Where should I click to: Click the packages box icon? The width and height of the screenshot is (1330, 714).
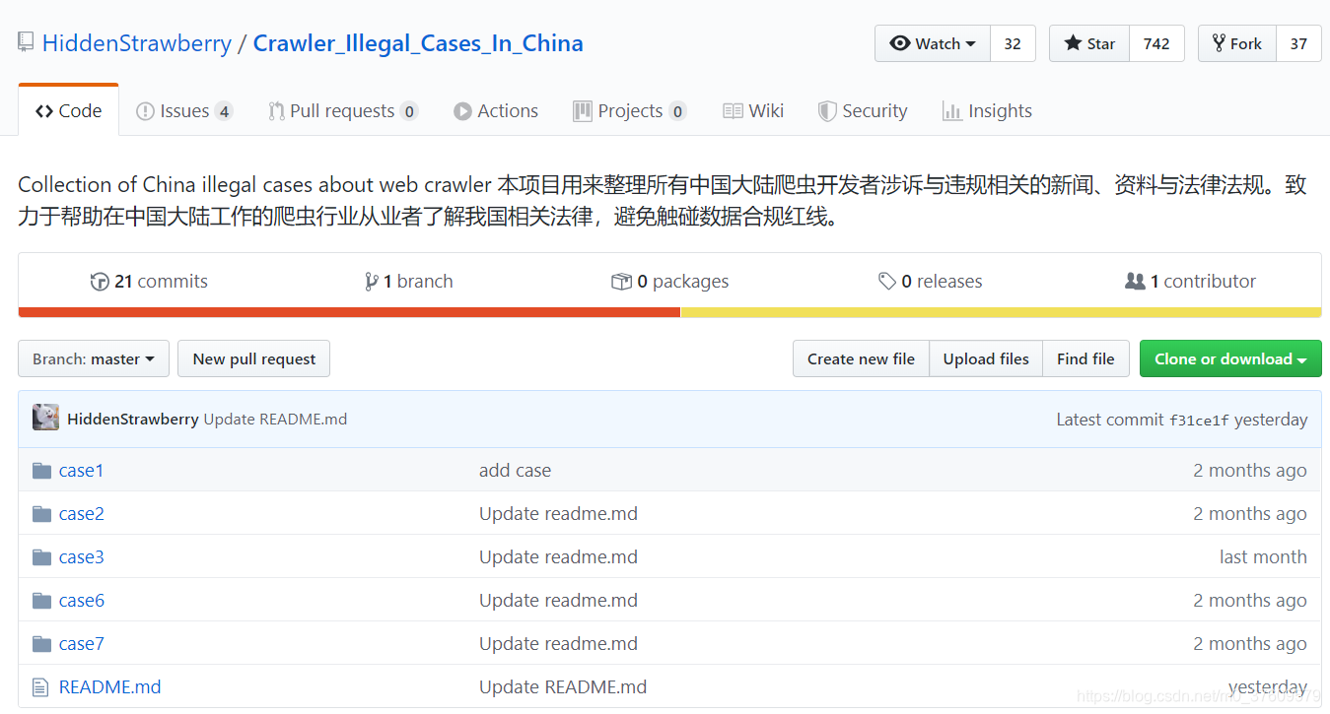coord(621,282)
